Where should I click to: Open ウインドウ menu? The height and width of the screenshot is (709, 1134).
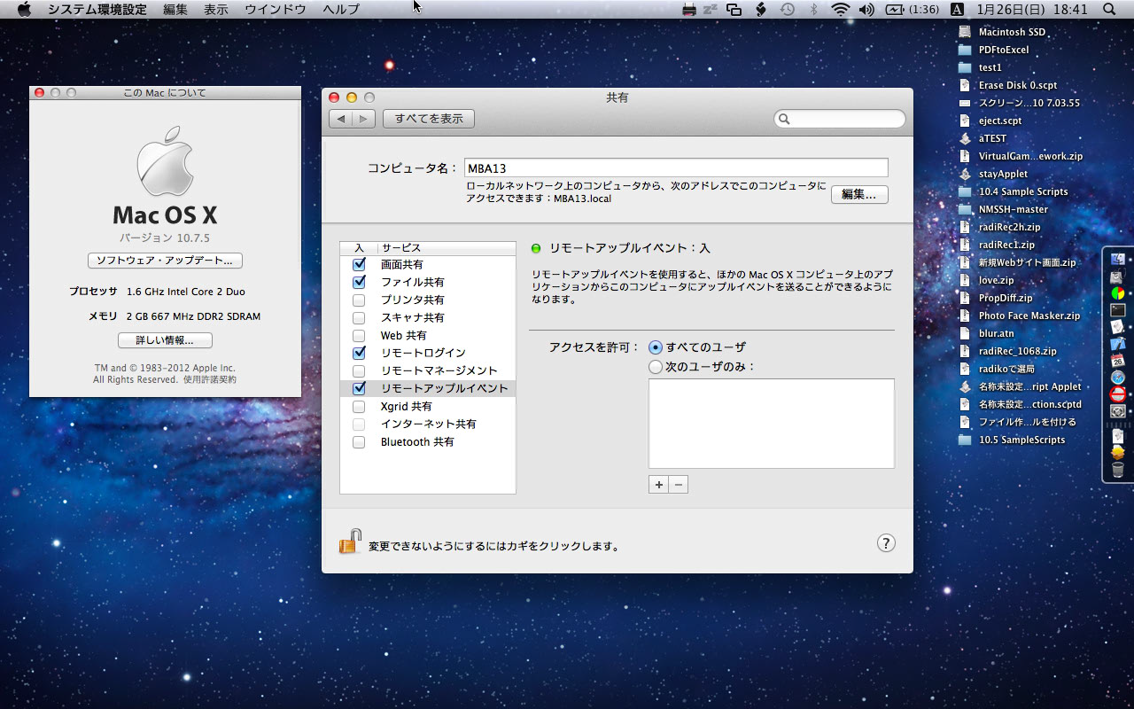276,9
